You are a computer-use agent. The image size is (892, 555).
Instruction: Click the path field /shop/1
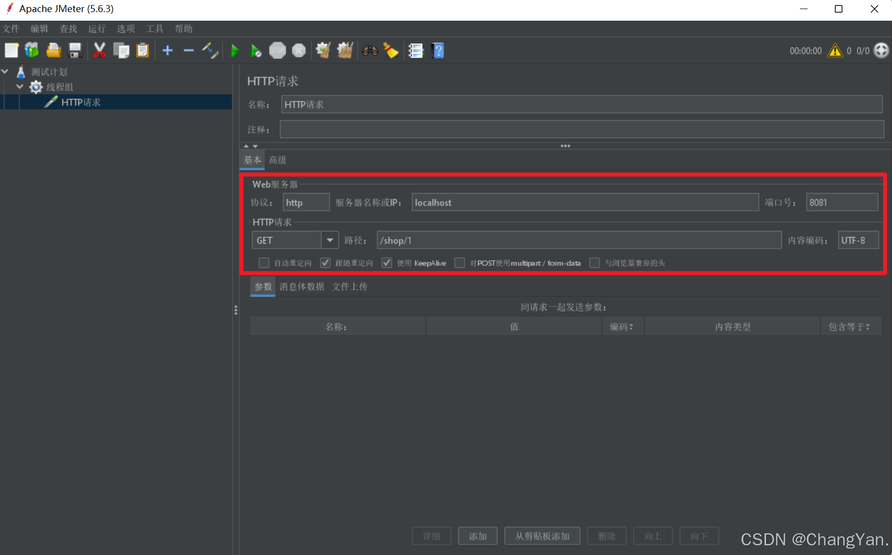click(x=579, y=240)
